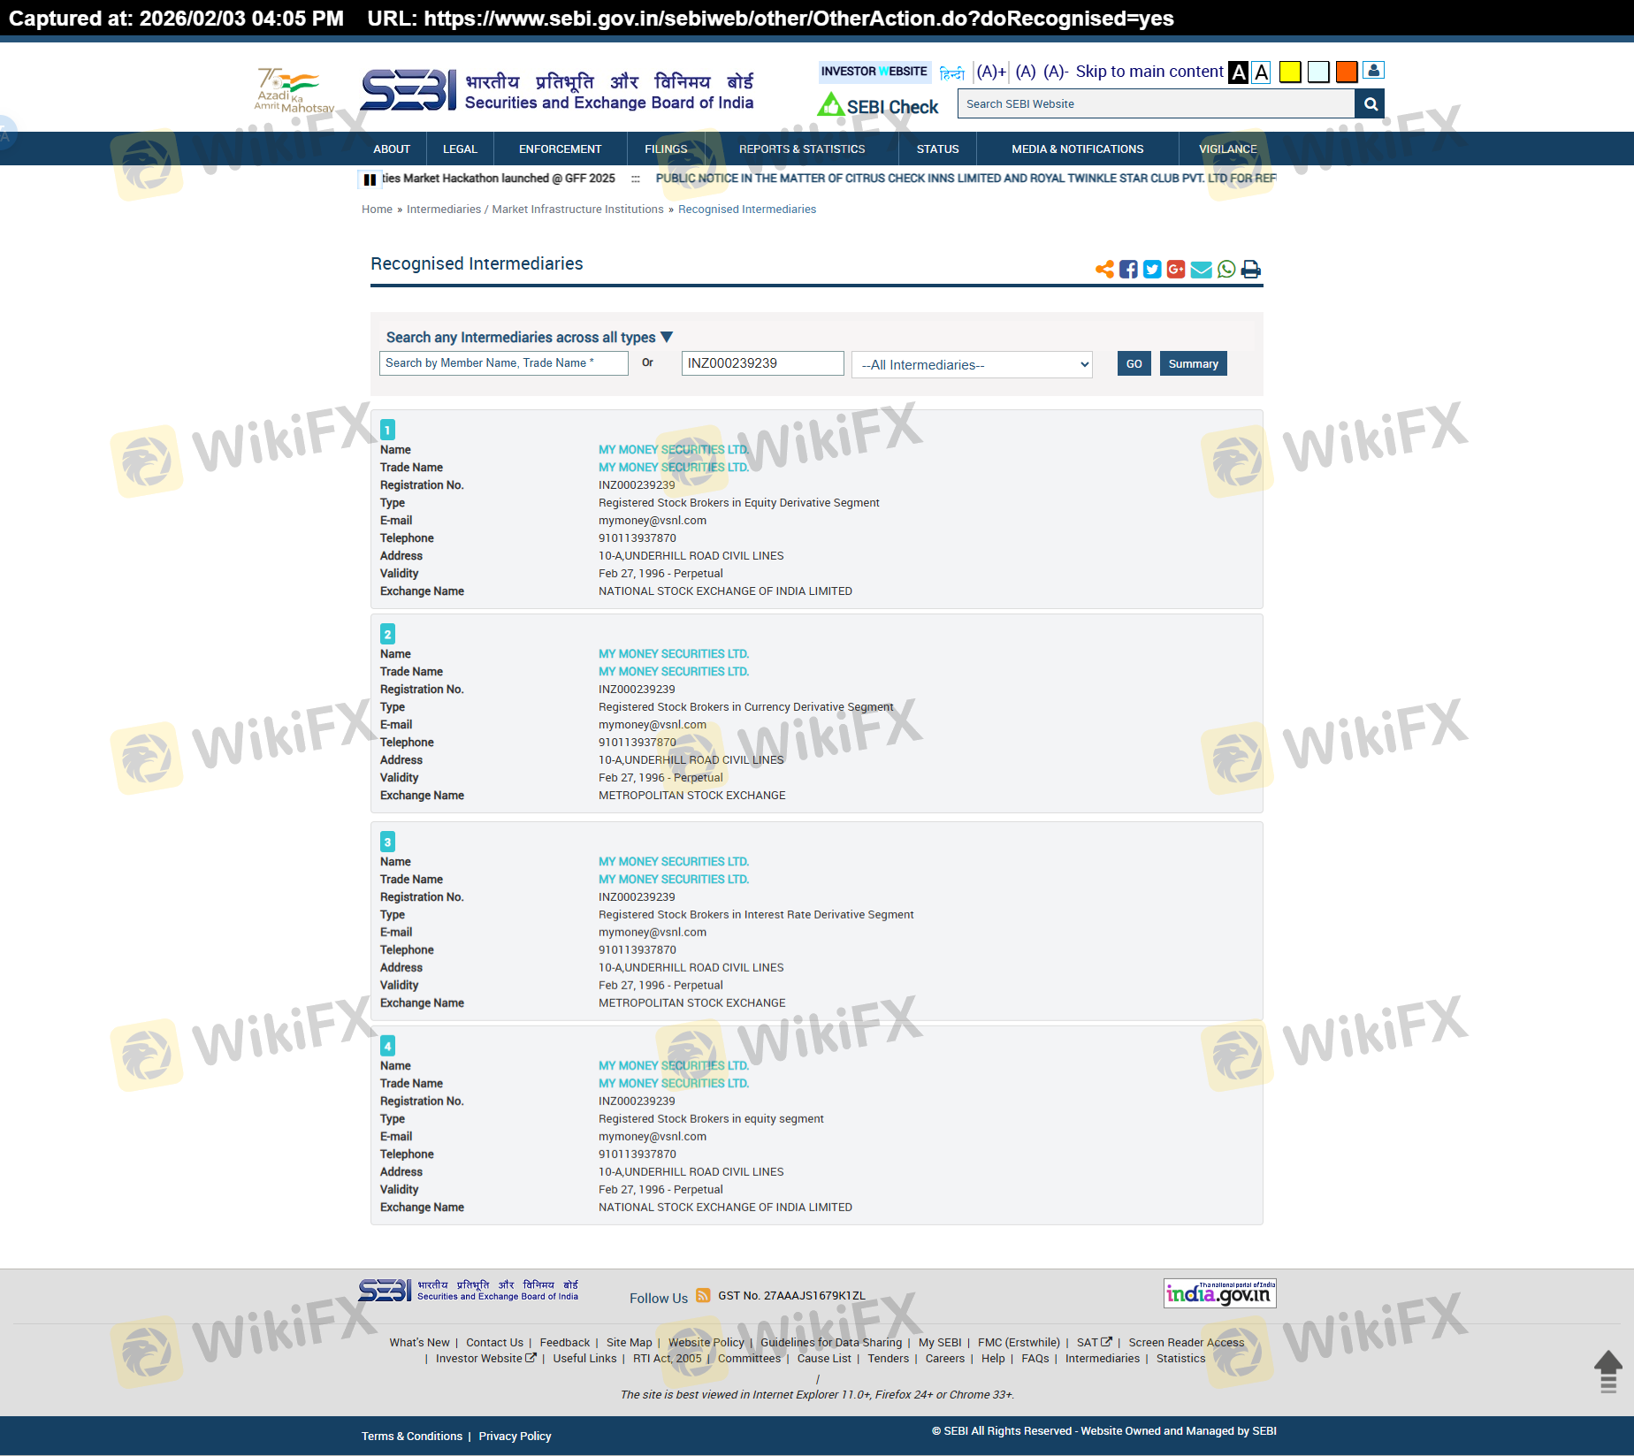Switch site language to Hindi
Screen dimensions: 1634x1456
(952, 72)
